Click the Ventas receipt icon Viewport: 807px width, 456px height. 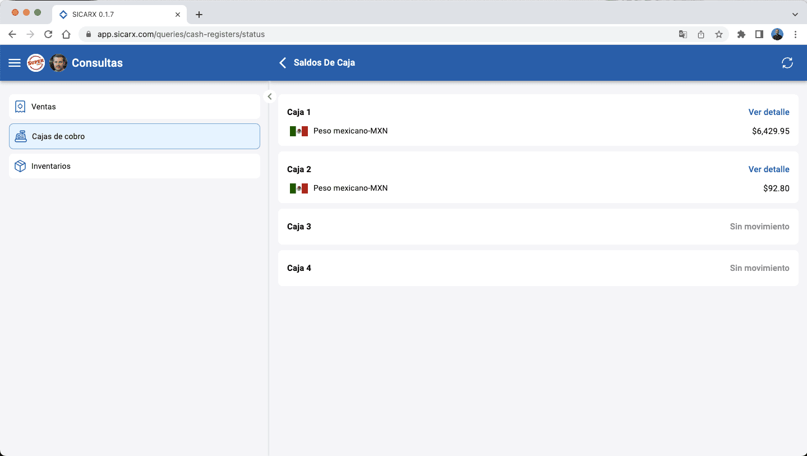point(20,107)
